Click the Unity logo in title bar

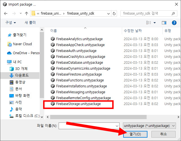(5, 4)
